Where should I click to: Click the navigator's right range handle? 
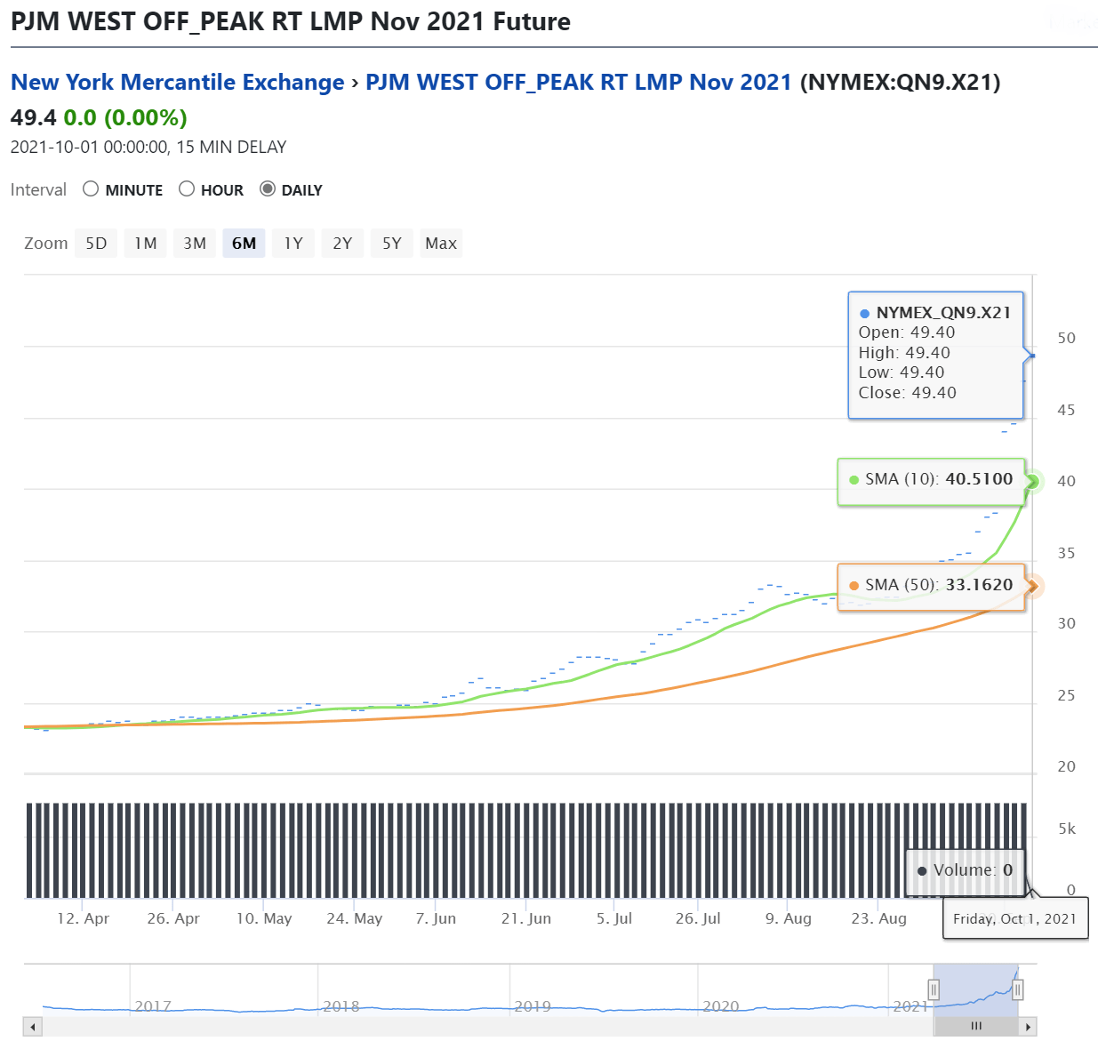(1018, 989)
